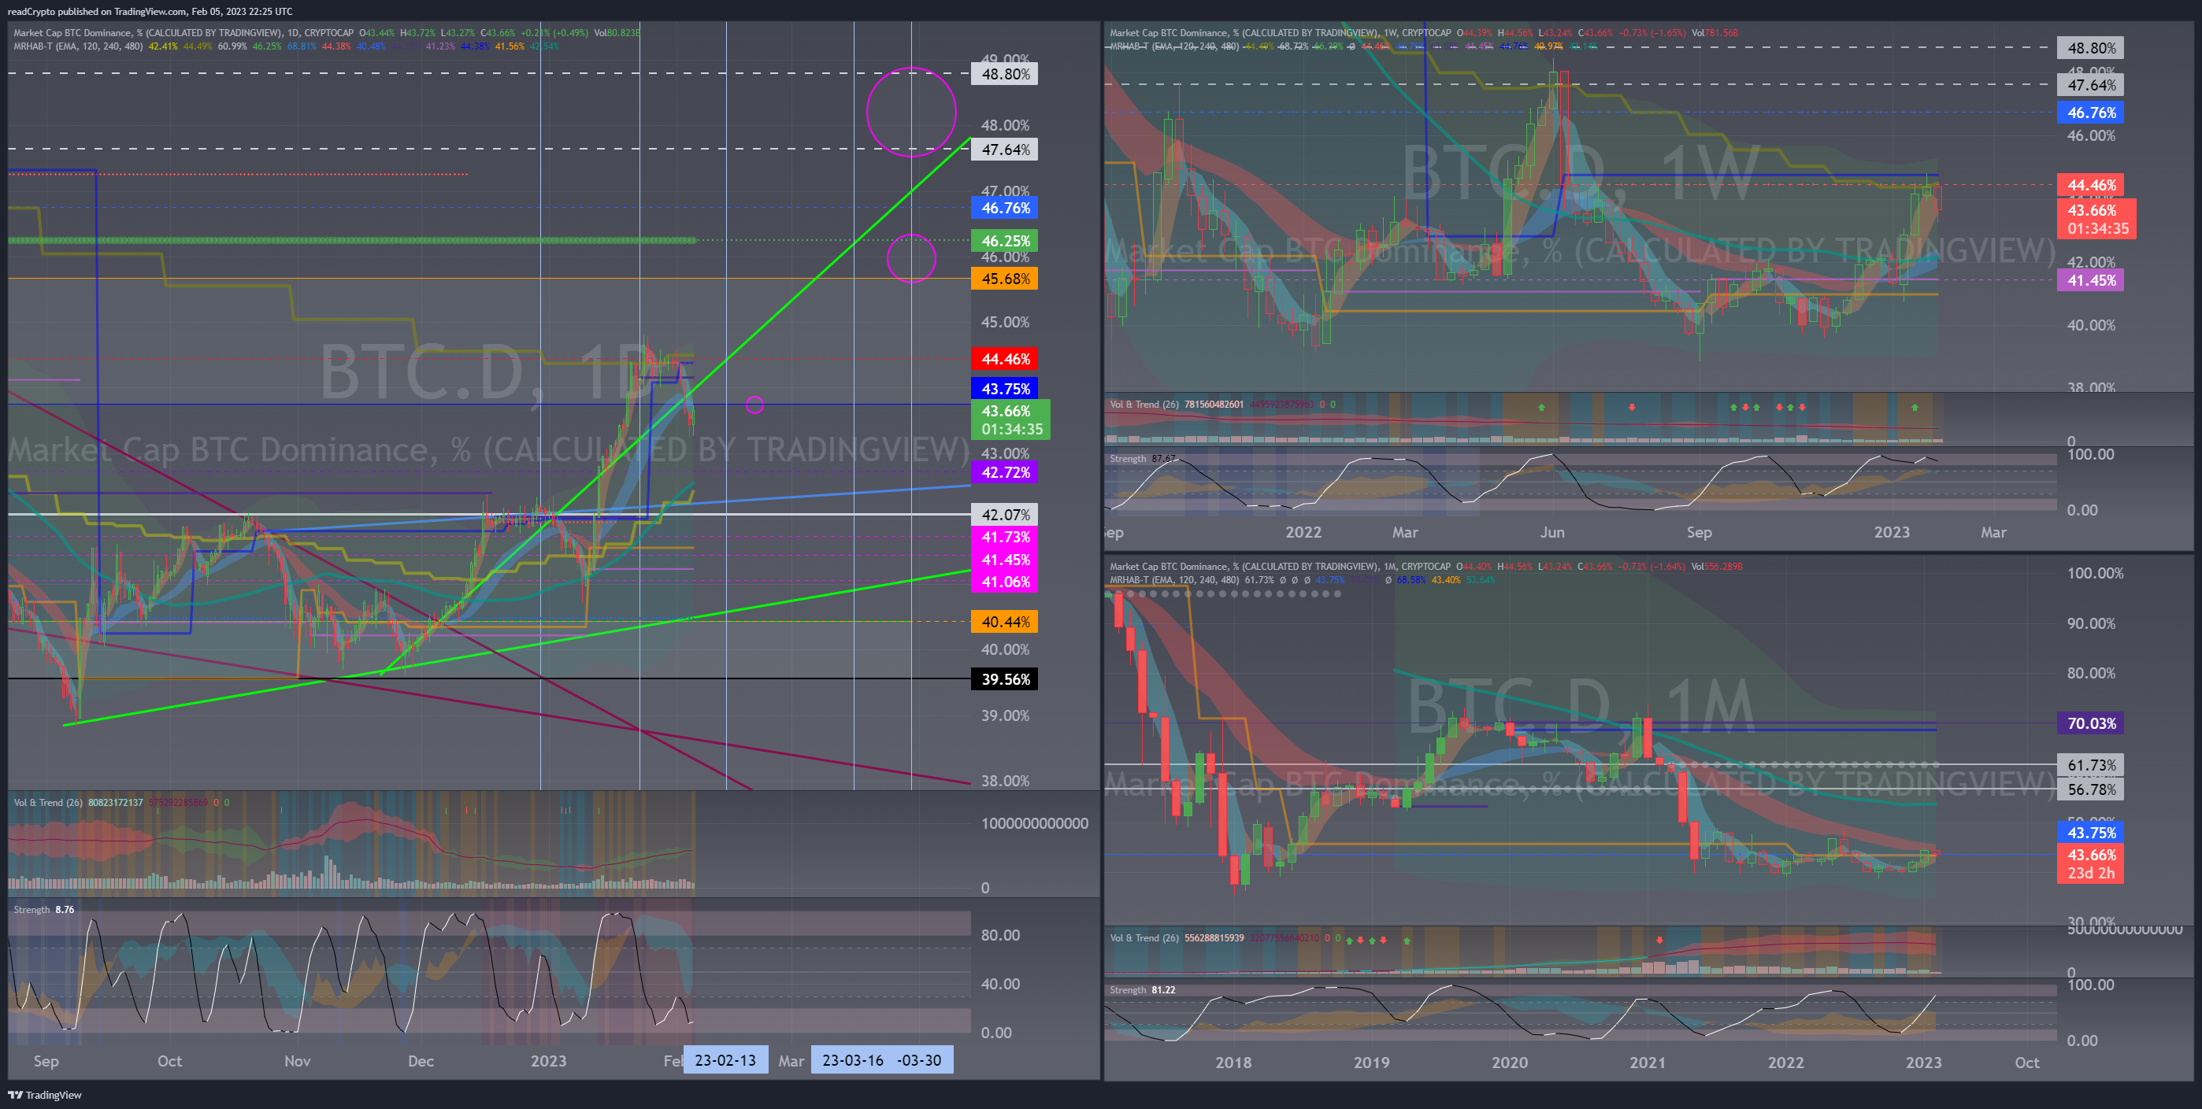Click the purple 70.03% price label

(x=2091, y=723)
